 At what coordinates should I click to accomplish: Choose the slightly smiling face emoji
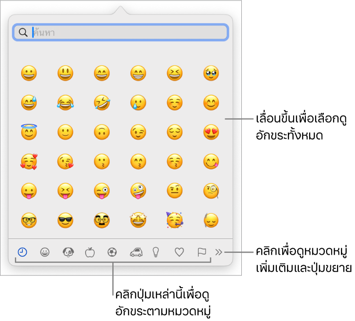[65, 132]
